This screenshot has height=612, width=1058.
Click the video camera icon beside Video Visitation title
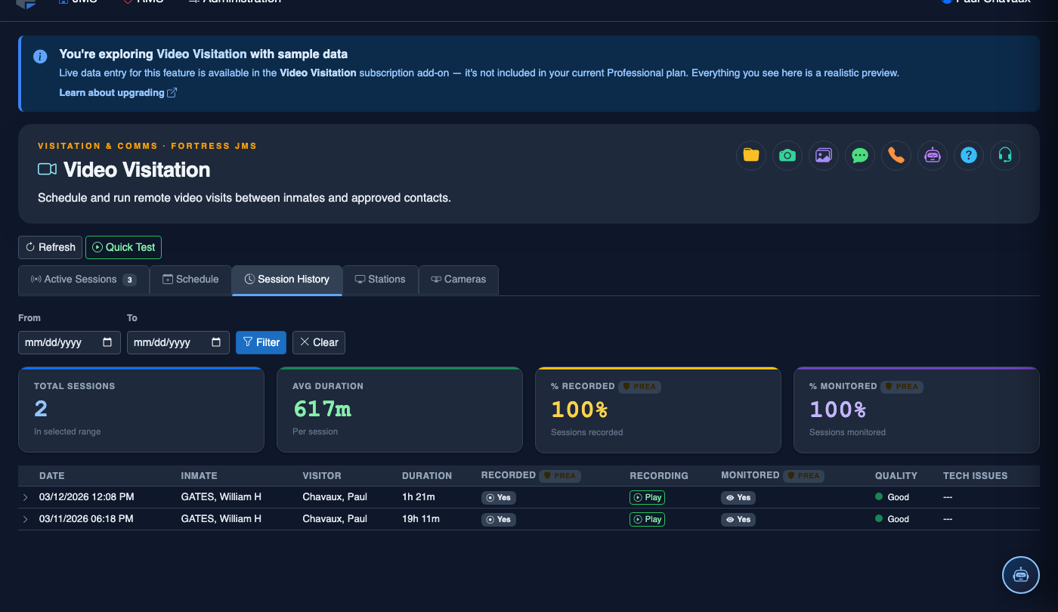(x=48, y=169)
